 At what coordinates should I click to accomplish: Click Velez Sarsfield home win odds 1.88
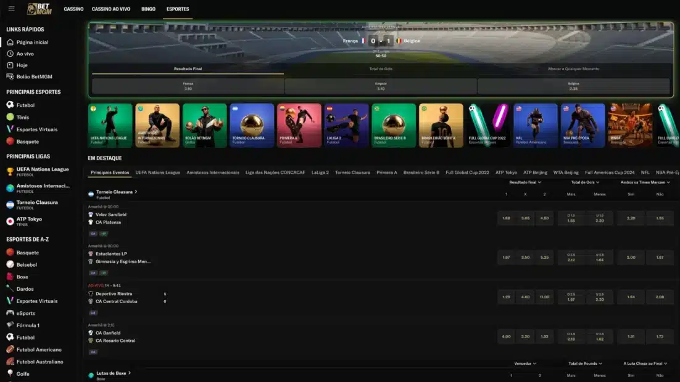click(x=506, y=218)
